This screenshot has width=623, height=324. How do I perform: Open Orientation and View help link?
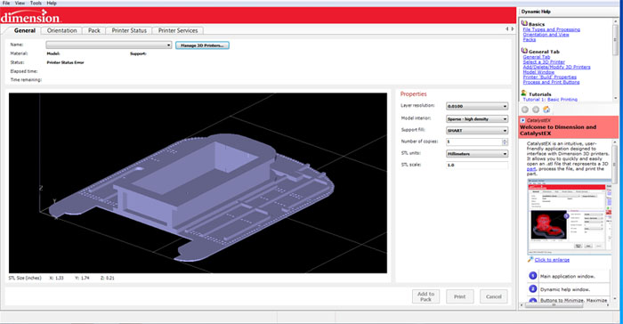pos(546,35)
